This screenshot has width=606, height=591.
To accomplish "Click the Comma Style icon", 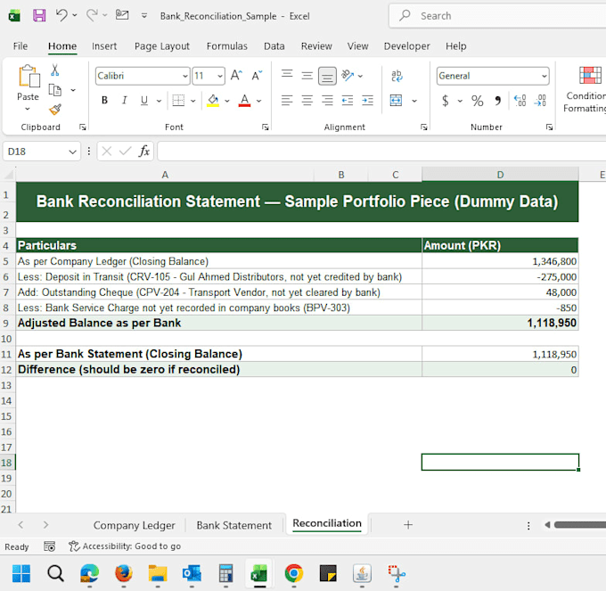I will [x=498, y=101].
